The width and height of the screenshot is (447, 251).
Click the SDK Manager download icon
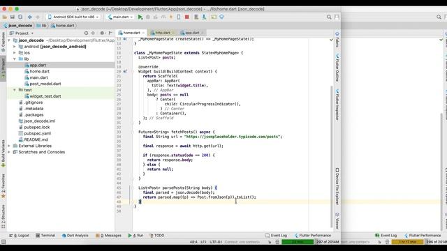[x=204, y=17]
